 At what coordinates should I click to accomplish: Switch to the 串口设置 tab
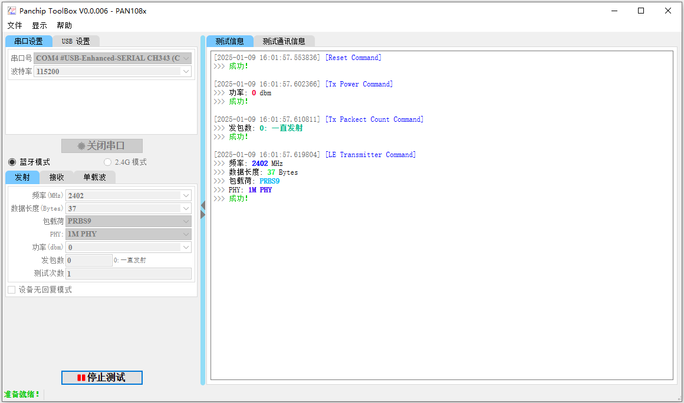pos(29,41)
